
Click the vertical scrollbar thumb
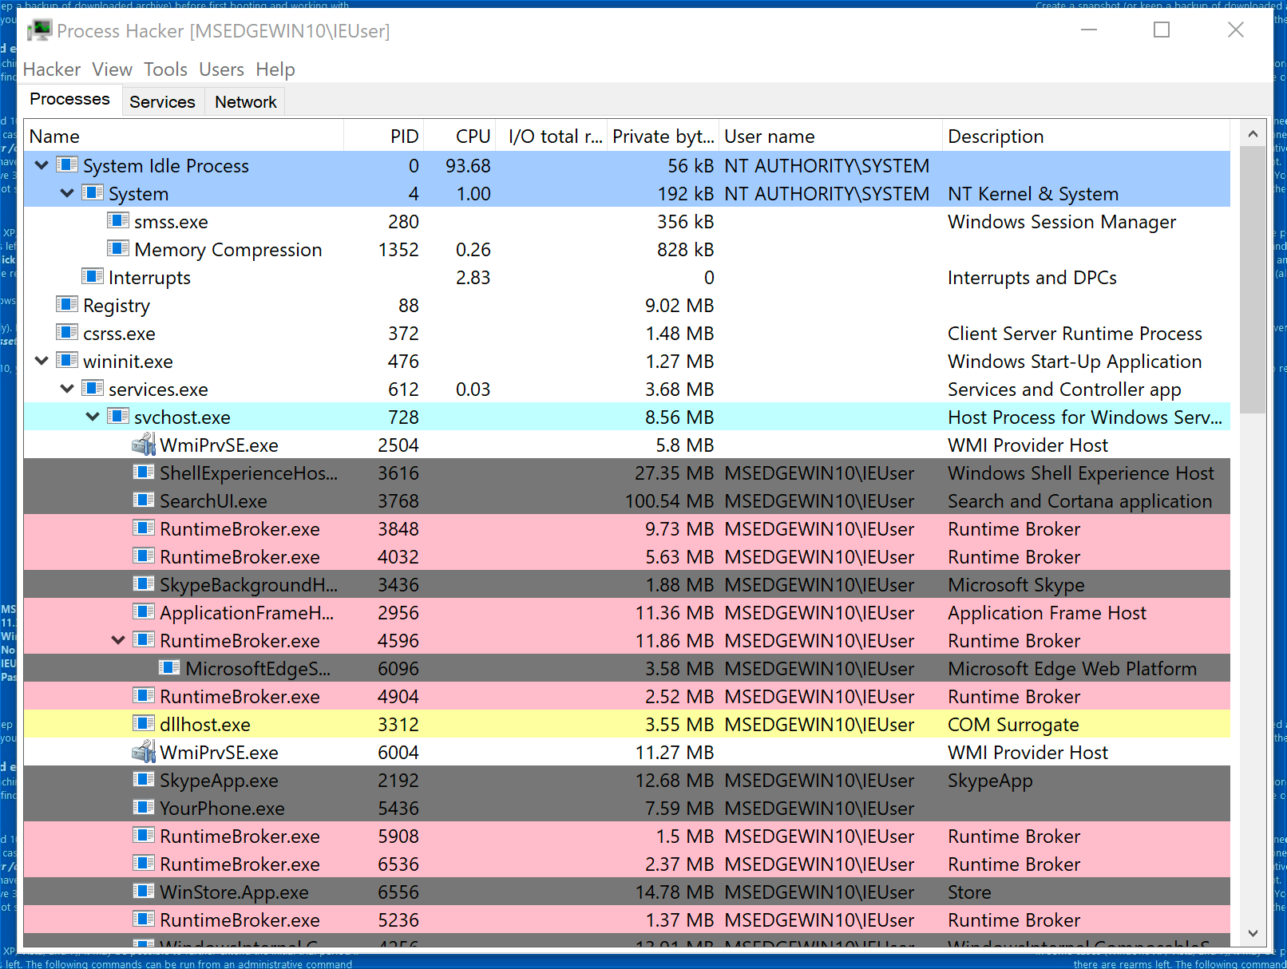coord(1253,279)
